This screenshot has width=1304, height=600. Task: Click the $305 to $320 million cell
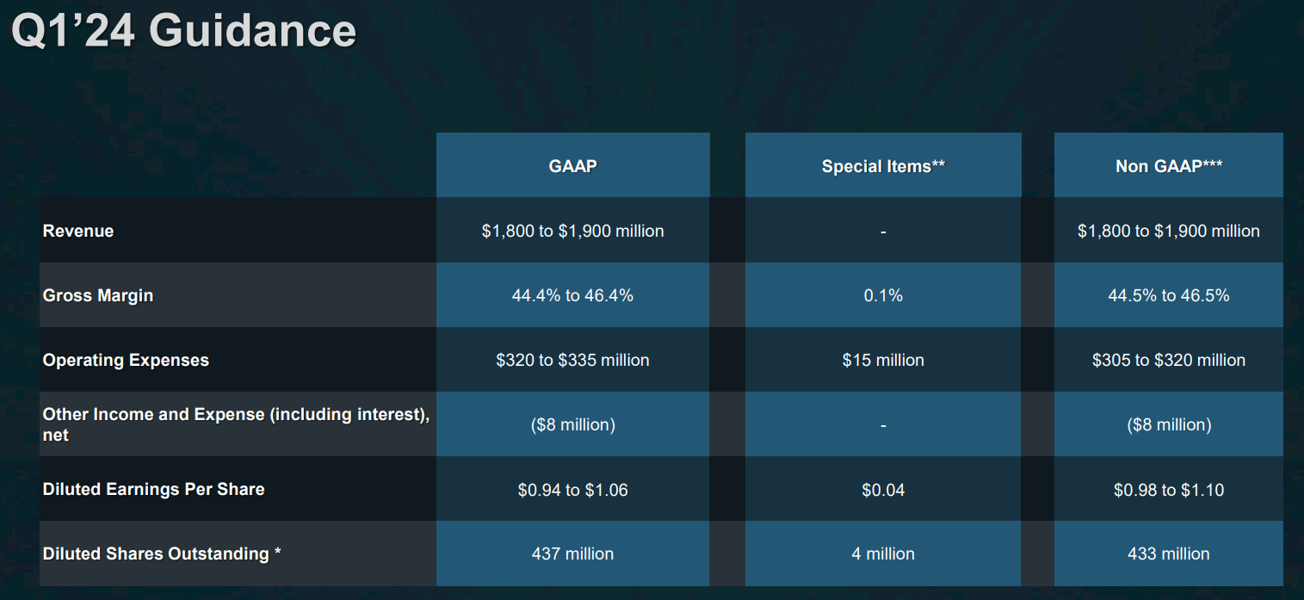pos(1169,360)
